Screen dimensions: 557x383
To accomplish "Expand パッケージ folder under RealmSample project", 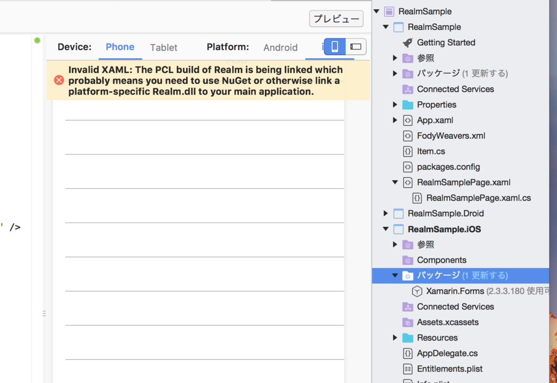I will point(395,73).
